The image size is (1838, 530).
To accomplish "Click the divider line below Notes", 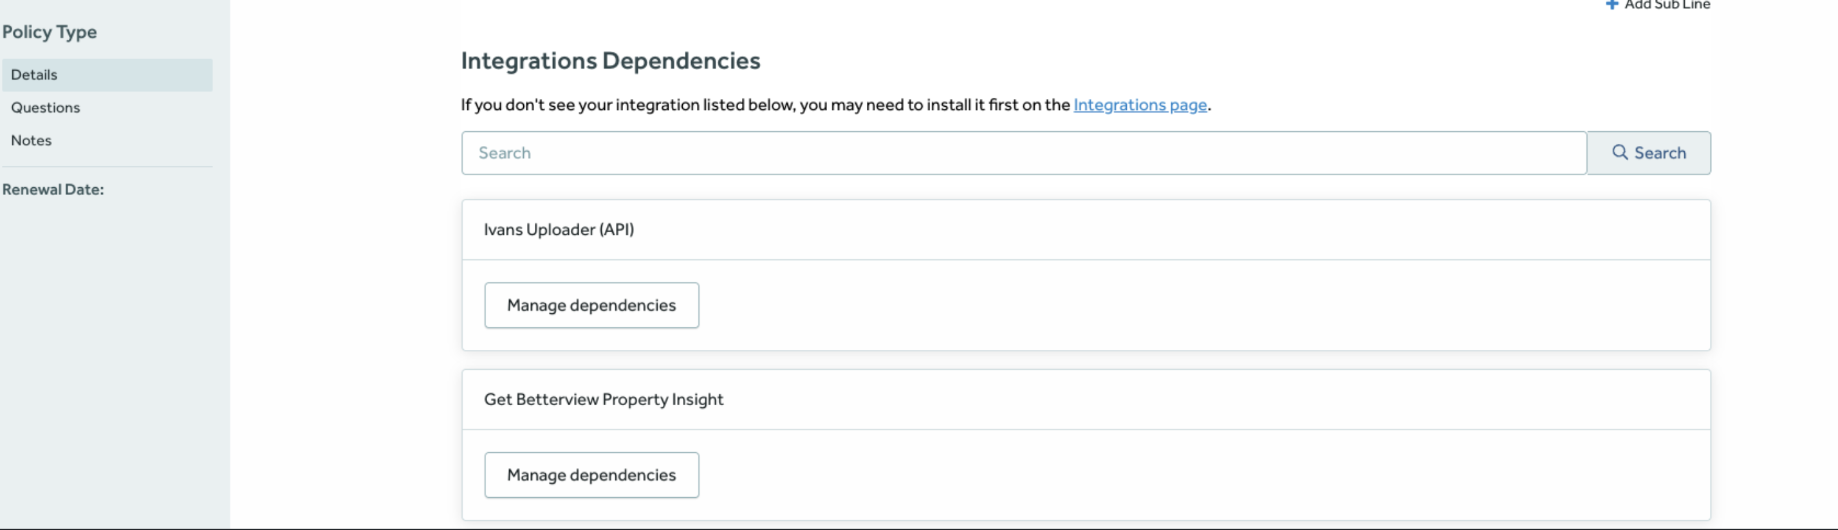I will 107,167.
